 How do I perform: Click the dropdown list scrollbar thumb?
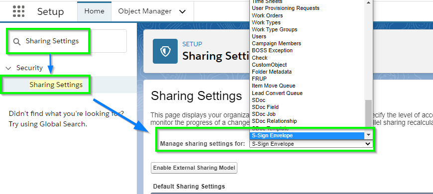[x=368, y=114]
